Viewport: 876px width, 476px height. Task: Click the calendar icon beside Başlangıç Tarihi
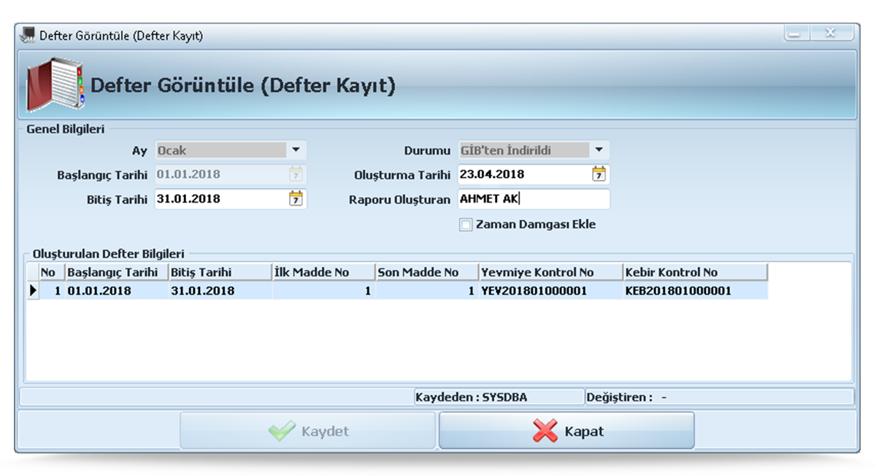298,174
